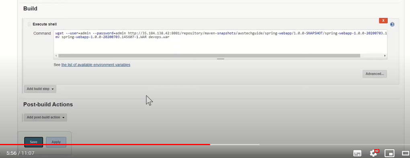Save the job configuration
Image resolution: width=410 pixels, height=158 pixels.
coord(33,142)
